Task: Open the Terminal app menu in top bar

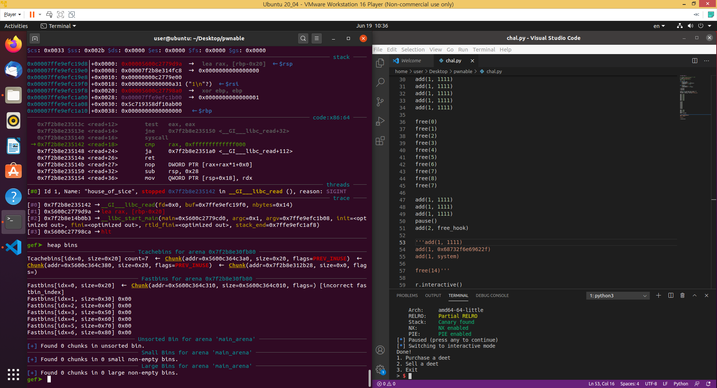Action: pos(58,26)
